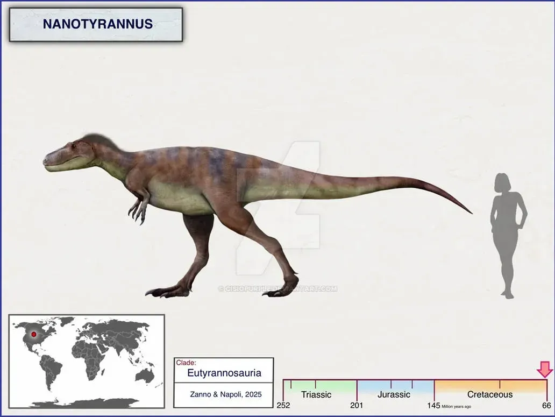Viewport: 555px width, 417px height.
Task: Click the "Million years ago" label
Action: point(456,407)
